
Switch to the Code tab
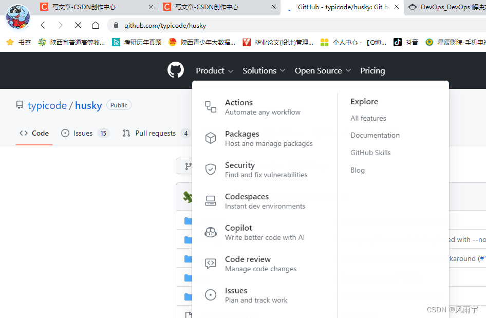pos(34,133)
